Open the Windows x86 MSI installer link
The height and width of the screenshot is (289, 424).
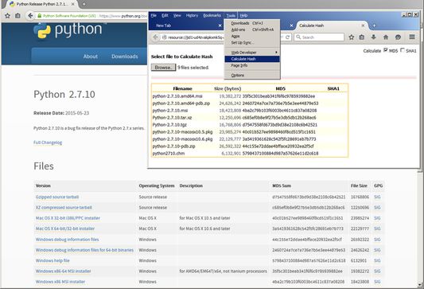(60, 282)
